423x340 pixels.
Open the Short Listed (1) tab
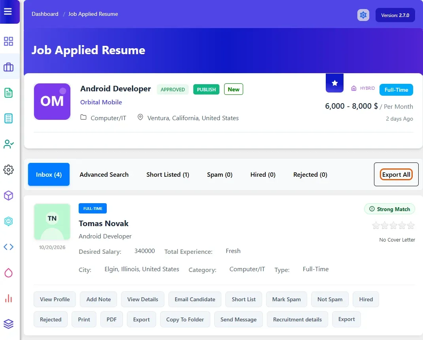[168, 174]
